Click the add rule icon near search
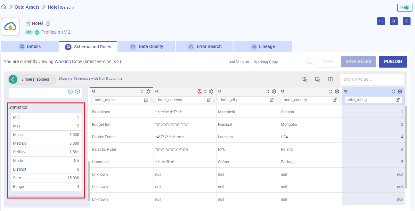This screenshot has height=211, width=415. click(x=305, y=79)
